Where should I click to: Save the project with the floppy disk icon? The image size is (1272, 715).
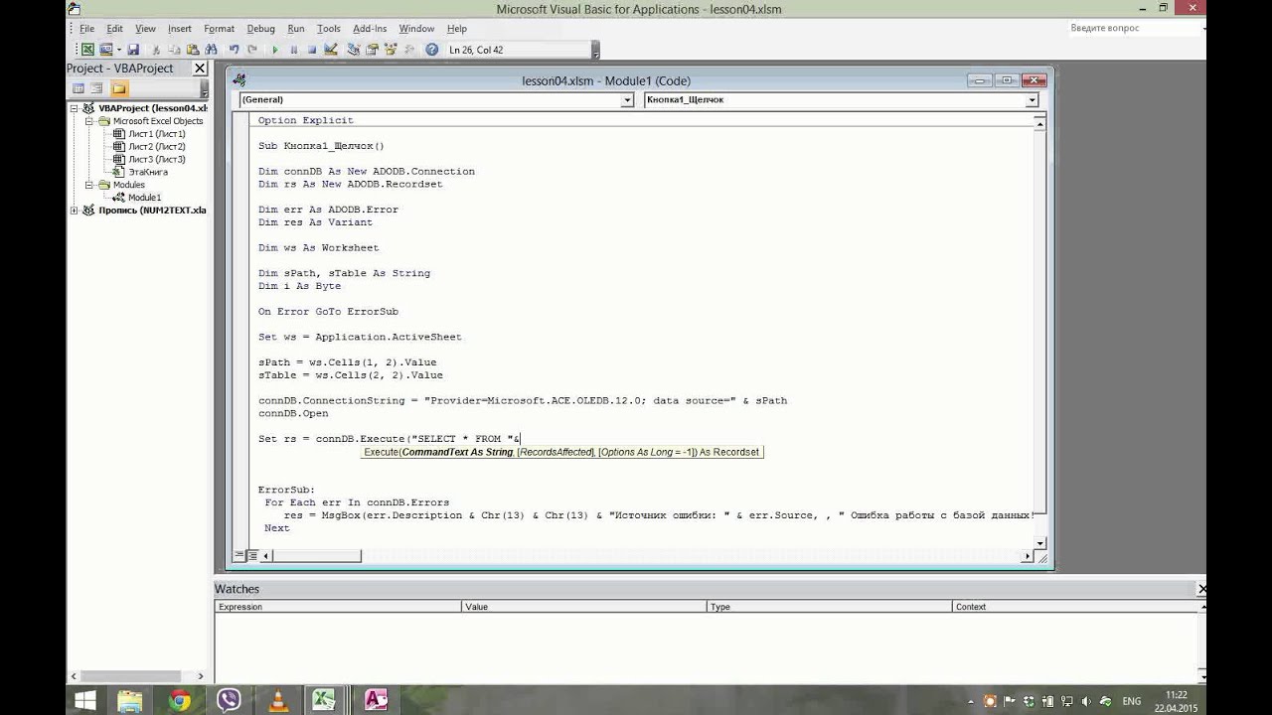[133, 49]
